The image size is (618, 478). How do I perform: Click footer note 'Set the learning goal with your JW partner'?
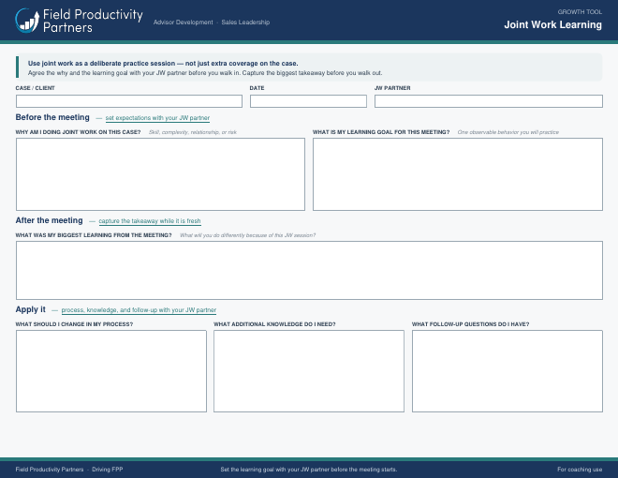click(309, 470)
